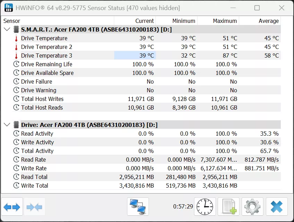This screenshot has height=222, width=294.
Task: Click clock icon beside Write Rate
Action: click(16, 168)
